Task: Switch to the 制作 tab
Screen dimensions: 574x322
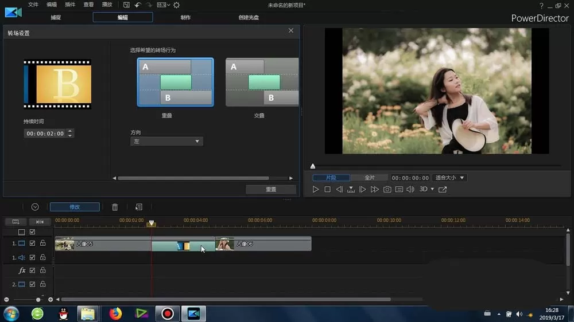Action: (x=185, y=17)
